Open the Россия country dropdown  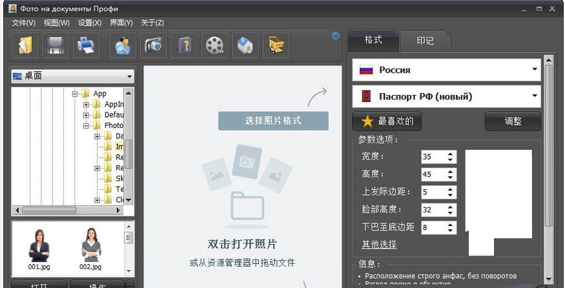(446, 70)
